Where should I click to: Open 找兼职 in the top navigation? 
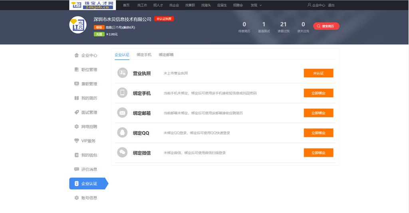tap(190, 5)
